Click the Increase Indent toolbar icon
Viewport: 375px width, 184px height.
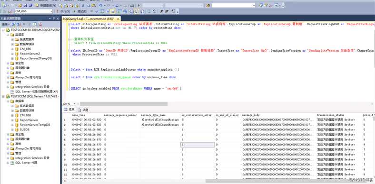click(167, 11)
